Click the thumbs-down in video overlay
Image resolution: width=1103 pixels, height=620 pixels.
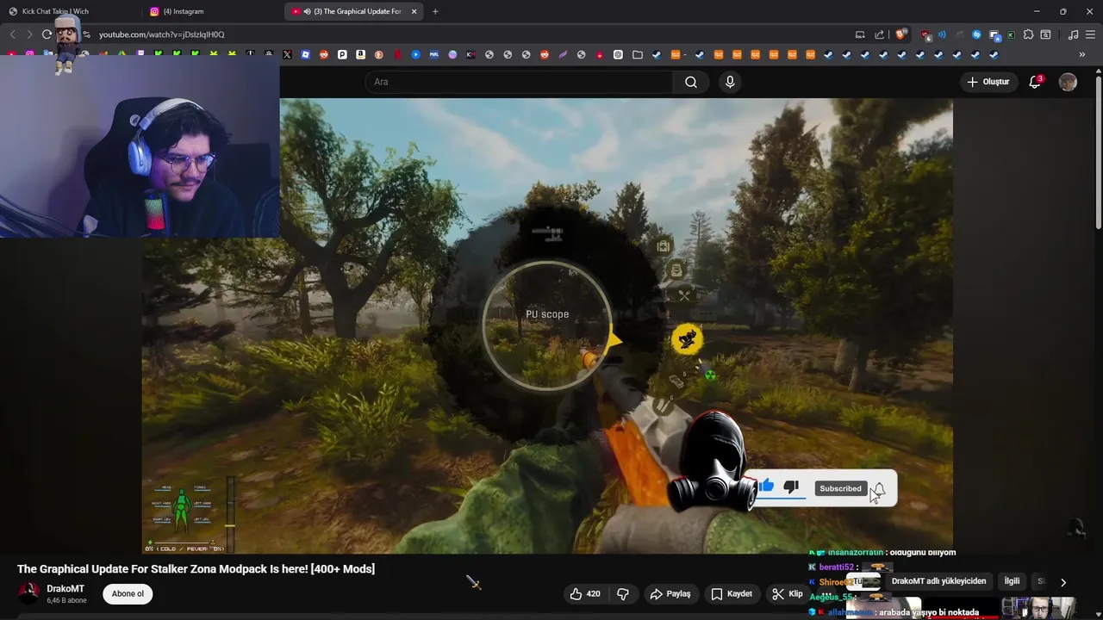[791, 487]
